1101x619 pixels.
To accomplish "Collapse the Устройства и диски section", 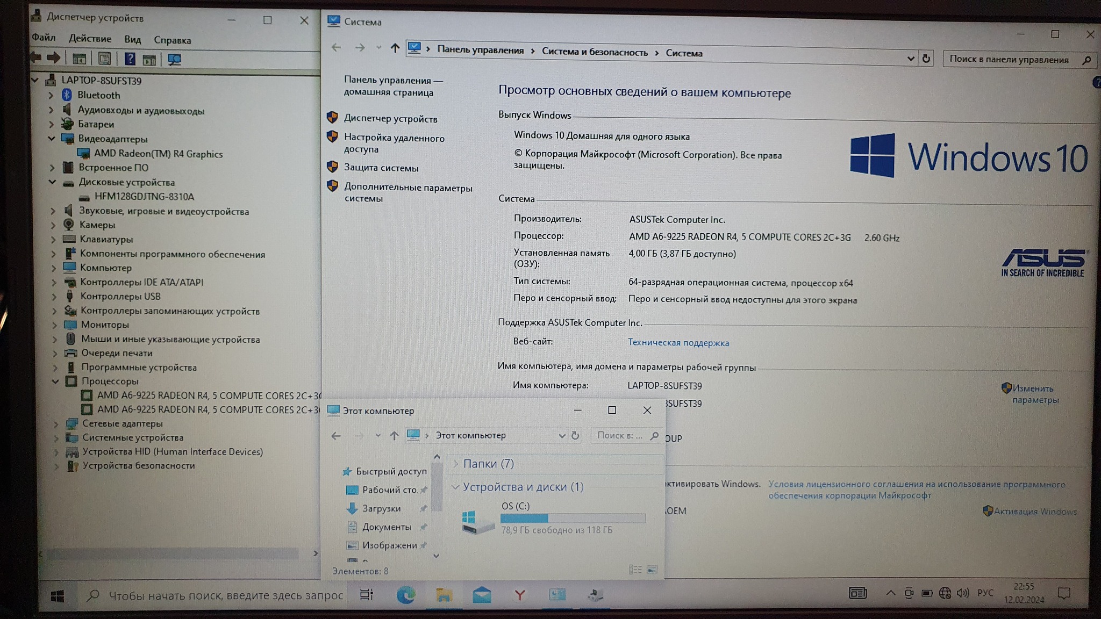I will coord(455,487).
